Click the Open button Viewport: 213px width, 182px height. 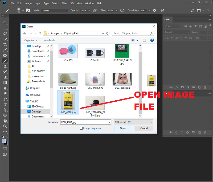(x=123, y=128)
